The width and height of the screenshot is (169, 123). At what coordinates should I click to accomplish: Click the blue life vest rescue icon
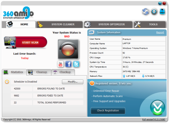point(162,12)
